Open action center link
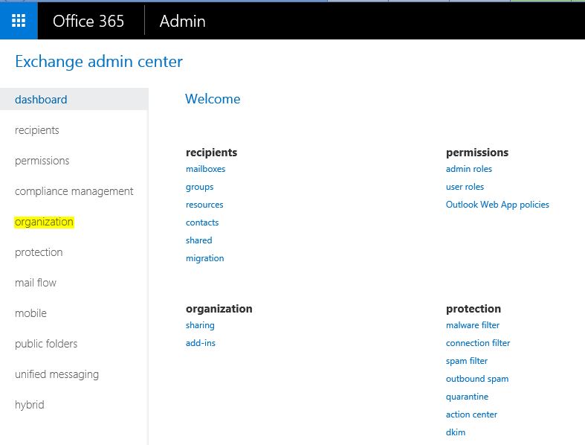The height and width of the screenshot is (445, 585). 471,414
